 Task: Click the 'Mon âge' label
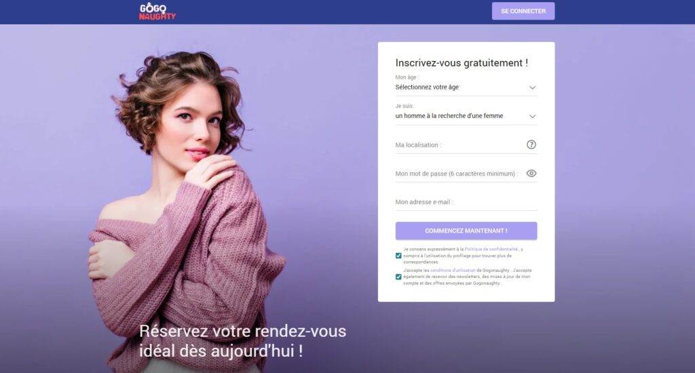[407, 77]
